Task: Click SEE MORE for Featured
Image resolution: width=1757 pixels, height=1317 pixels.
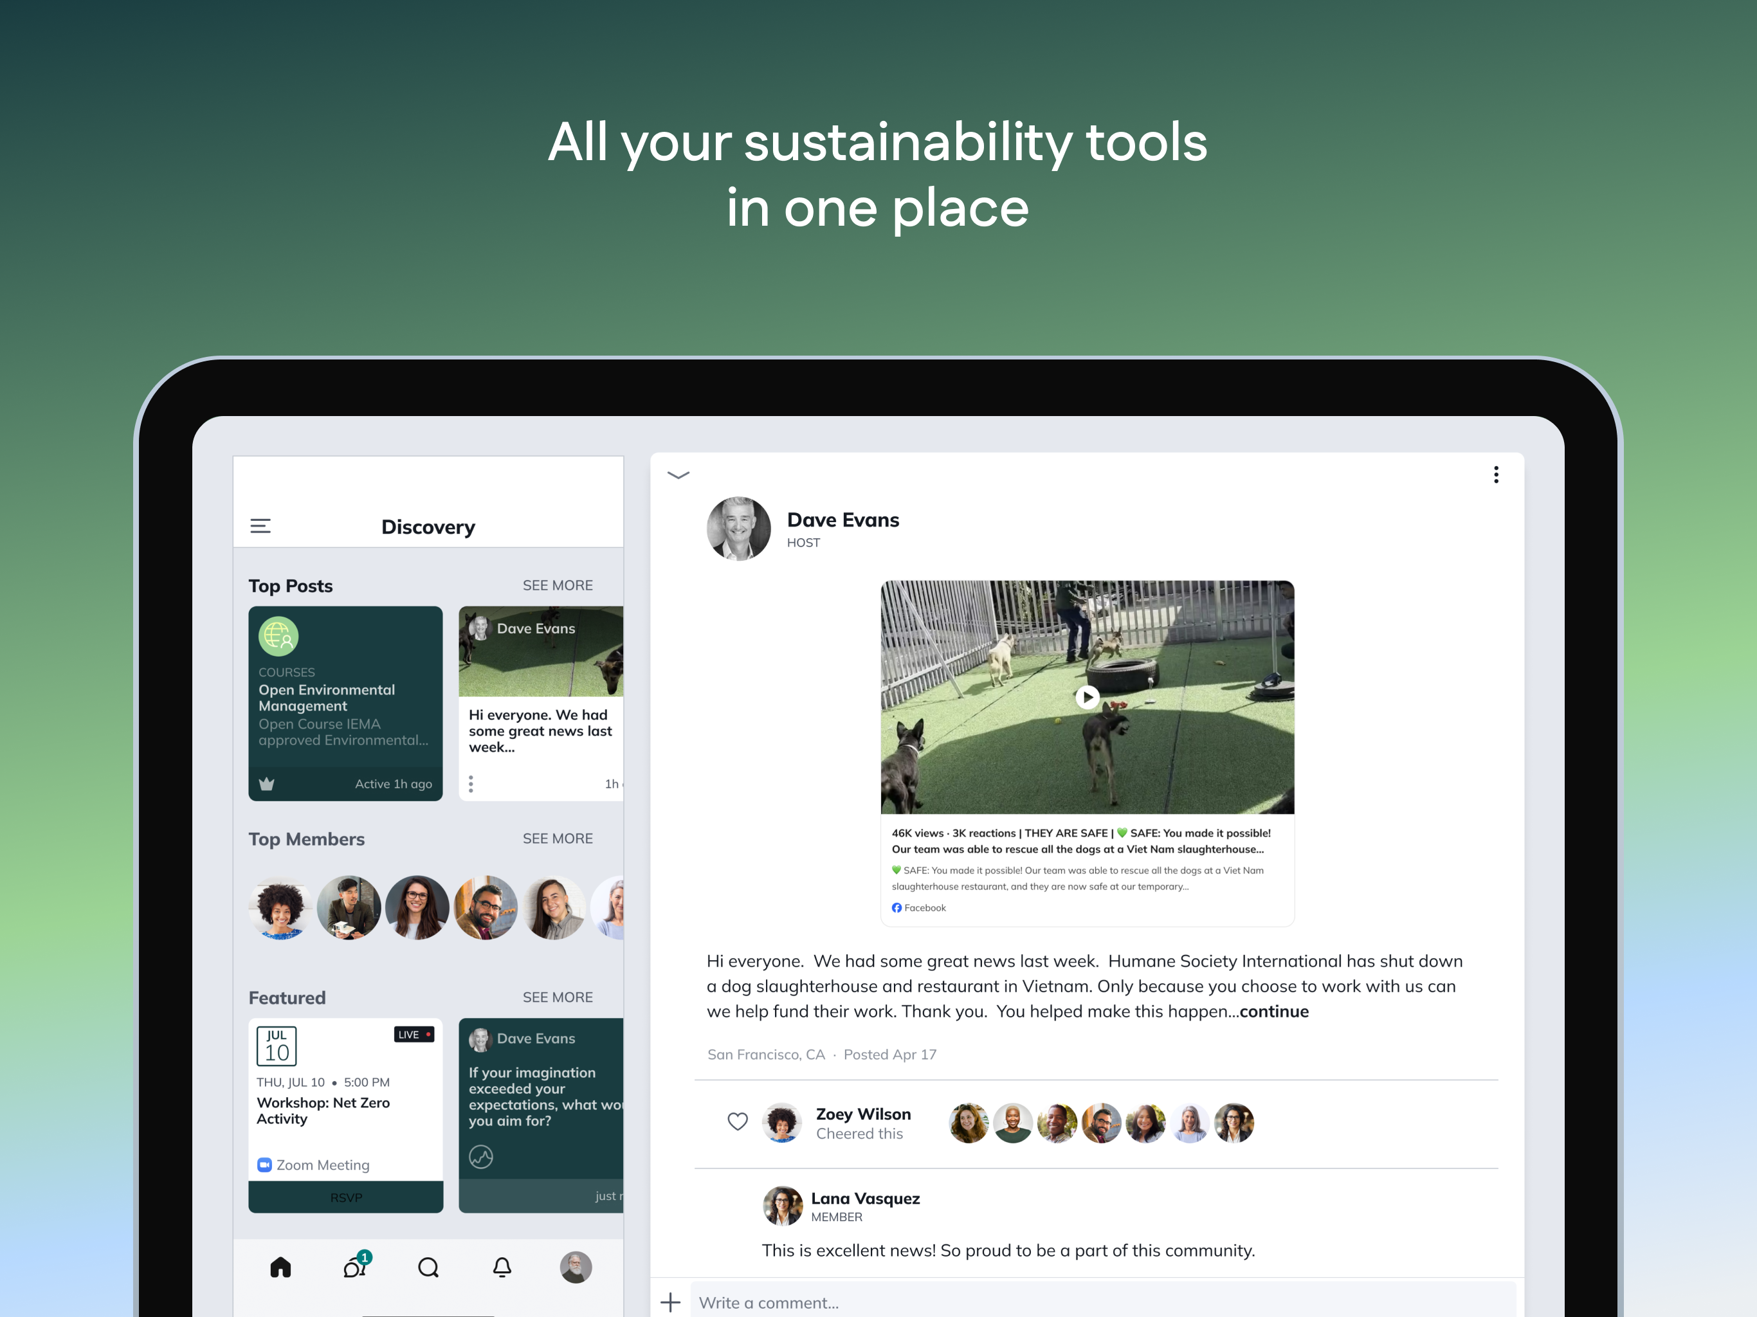Action: coord(558,997)
